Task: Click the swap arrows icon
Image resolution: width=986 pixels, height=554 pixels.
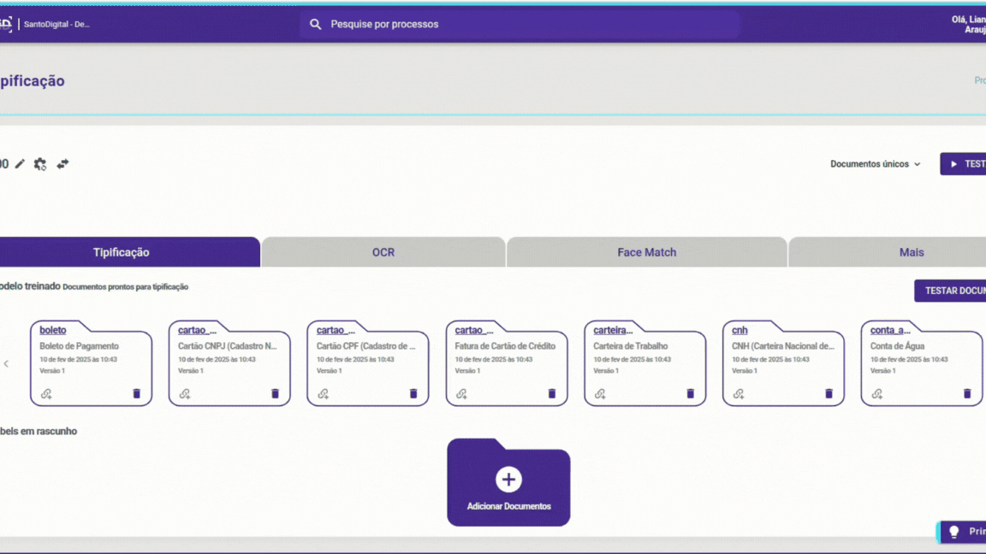Action: [62, 164]
